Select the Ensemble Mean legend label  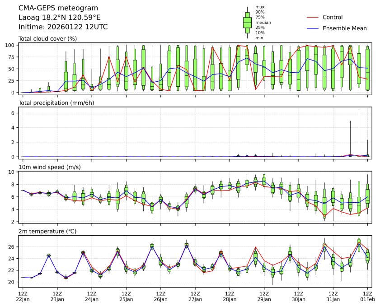tap(344, 28)
